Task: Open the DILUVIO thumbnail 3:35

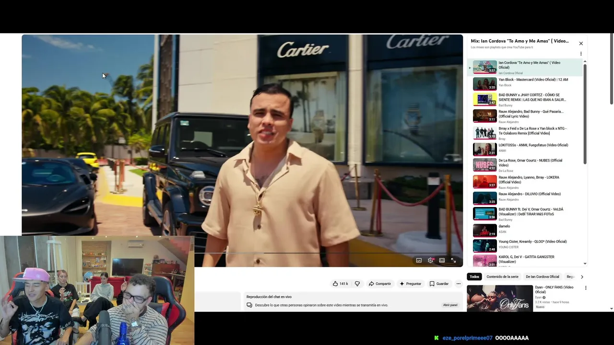Action: pyautogui.click(x=485, y=198)
